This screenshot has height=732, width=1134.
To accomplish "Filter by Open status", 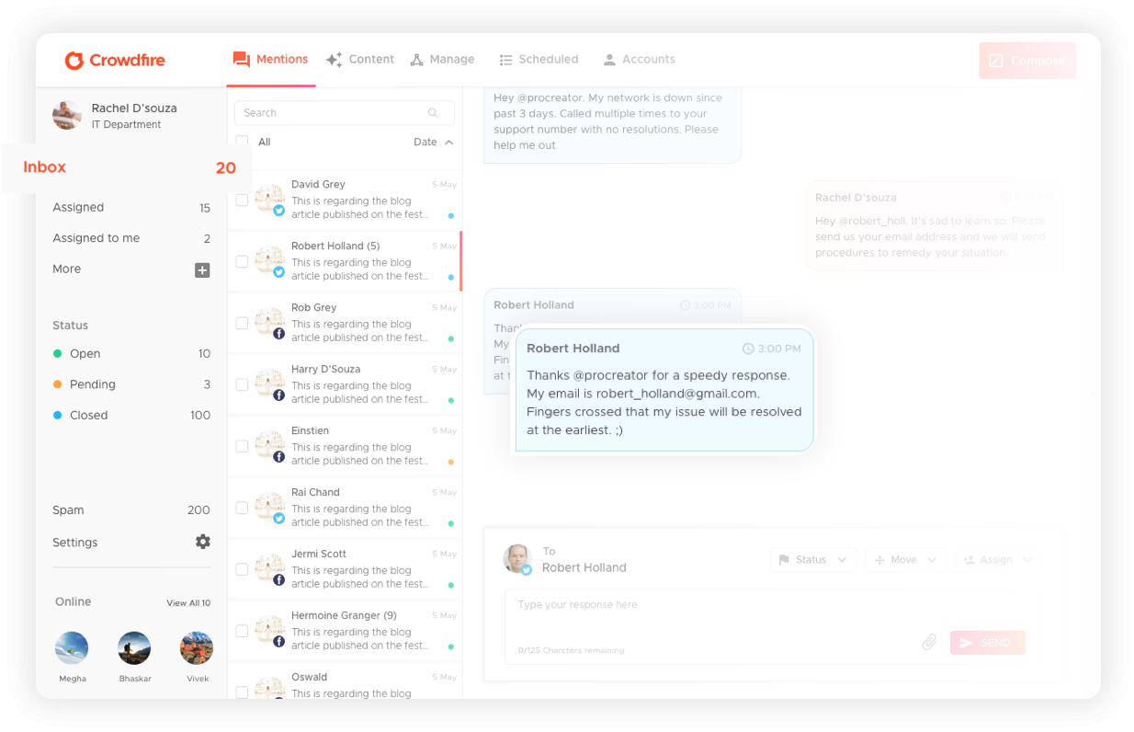I will (x=131, y=354).
